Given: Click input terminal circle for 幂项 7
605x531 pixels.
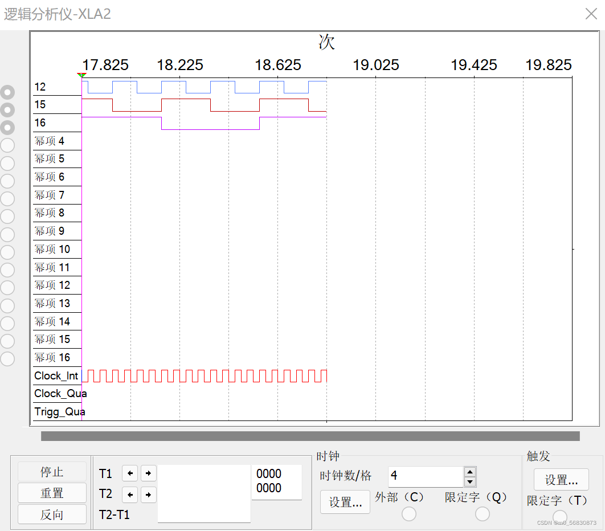Looking at the screenshot, I should pyautogui.click(x=7, y=199).
